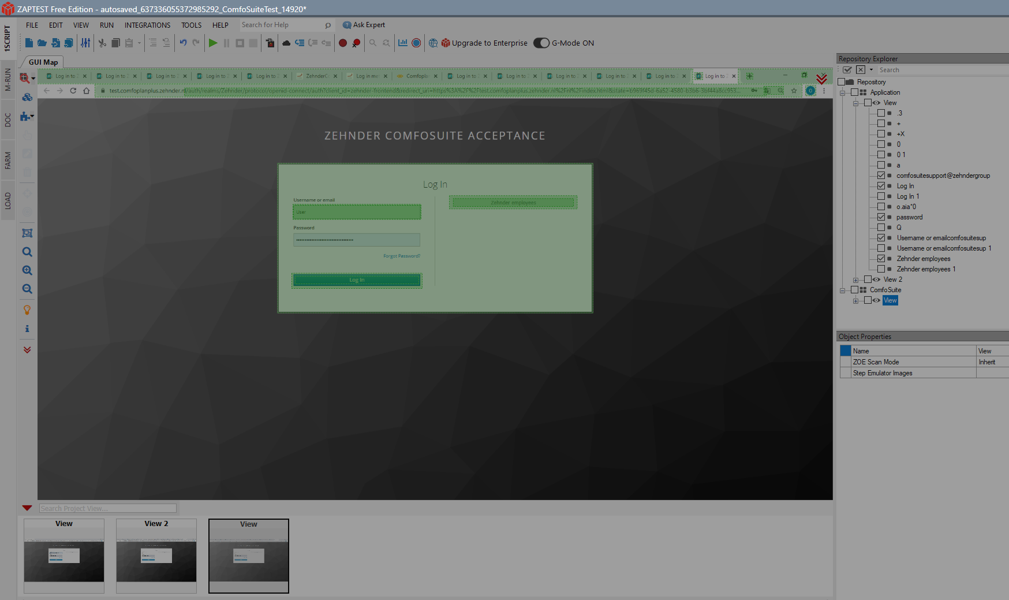The height and width of the screenshot is (600, 1009).
Task: Switch to the M-RUN side tab
Action: (8, 80)
